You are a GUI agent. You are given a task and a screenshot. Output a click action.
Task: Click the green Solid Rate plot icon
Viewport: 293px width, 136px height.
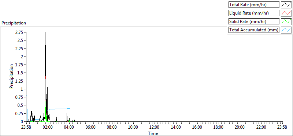coord(286,22)
